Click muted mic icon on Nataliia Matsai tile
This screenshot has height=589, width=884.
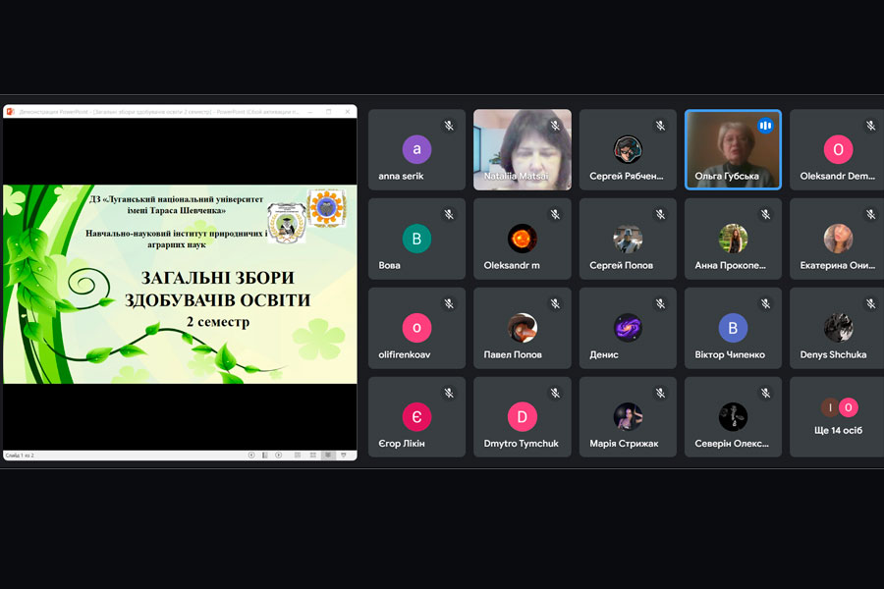tap(555, 125)
